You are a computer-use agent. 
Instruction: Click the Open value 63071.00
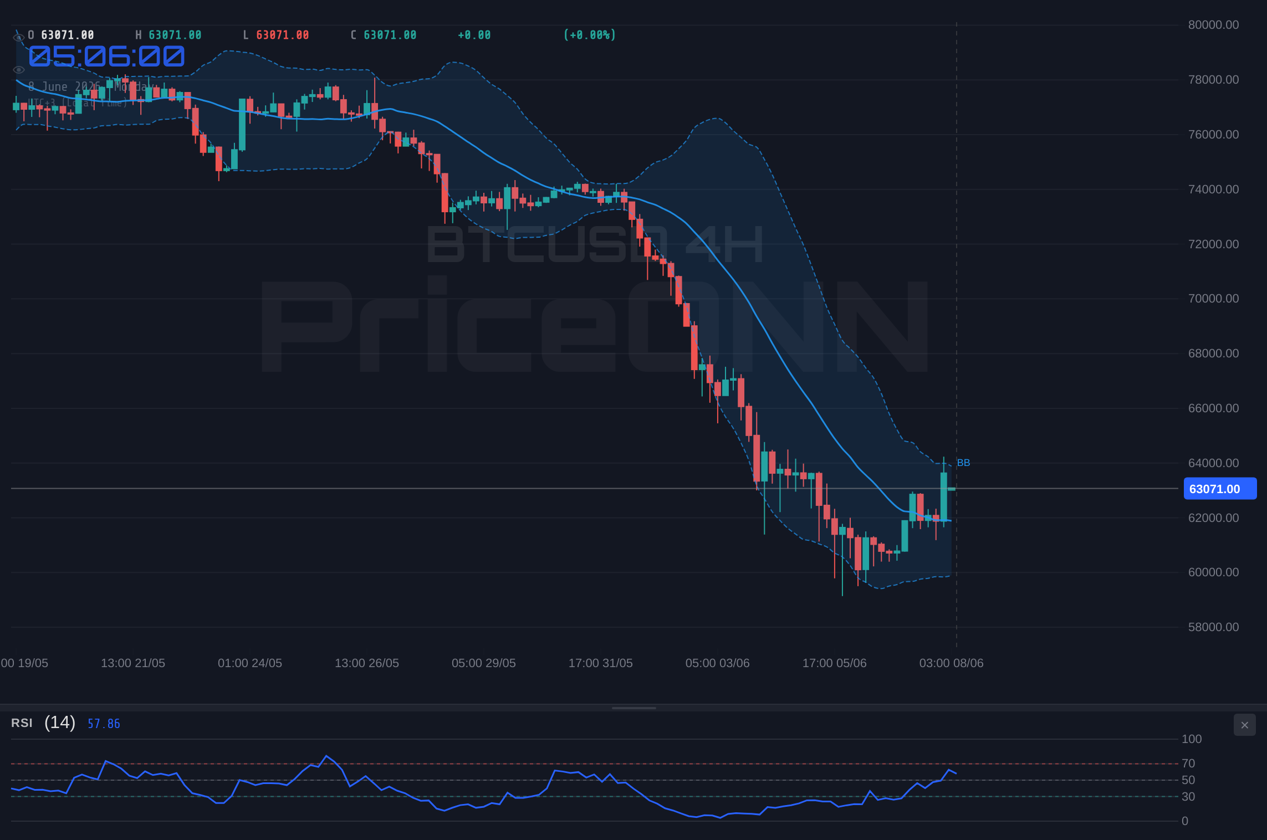point(68,35)
